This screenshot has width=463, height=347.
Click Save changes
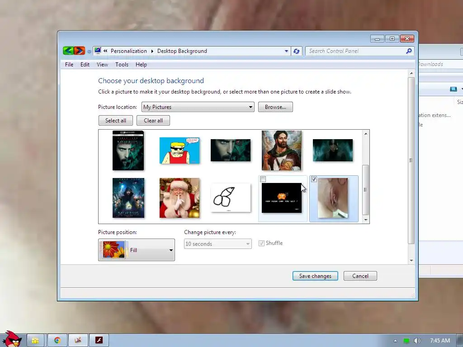[x=315, y=276]
